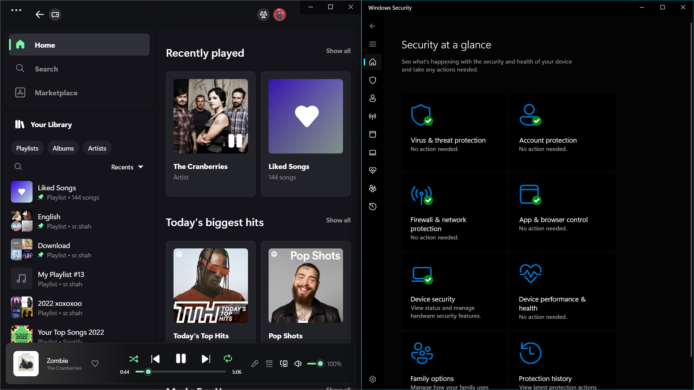
Task: Enable repeat for the current track
Action: pyautogui.click(x=227, y=359)
